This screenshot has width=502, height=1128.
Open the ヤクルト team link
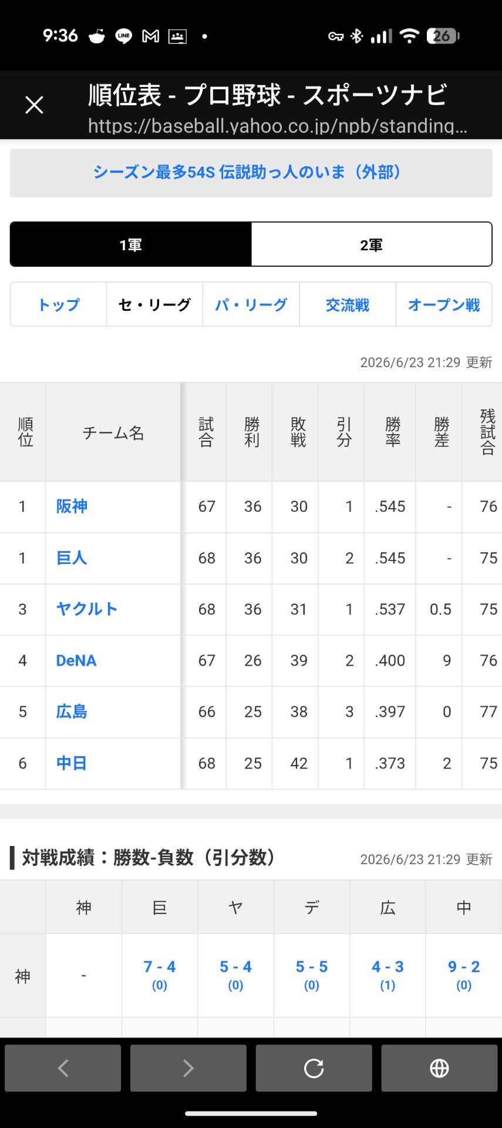pos(87,609)
